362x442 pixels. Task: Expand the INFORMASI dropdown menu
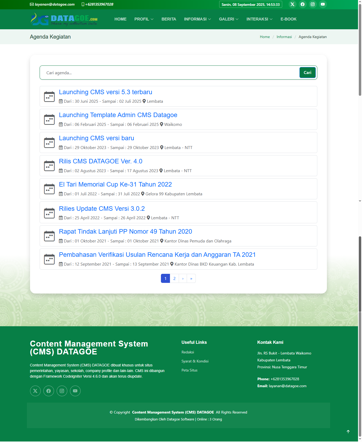197,19
